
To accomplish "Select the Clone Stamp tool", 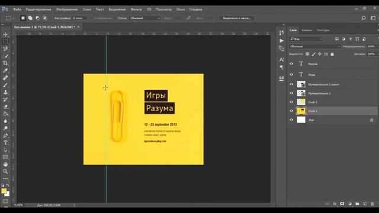I will (5, 92).
